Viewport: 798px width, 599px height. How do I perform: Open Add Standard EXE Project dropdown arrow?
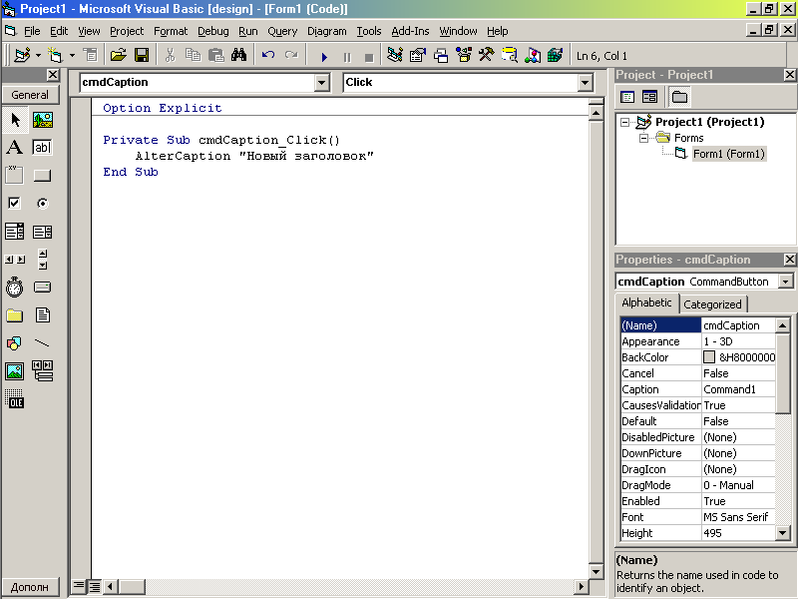point(38,55)
